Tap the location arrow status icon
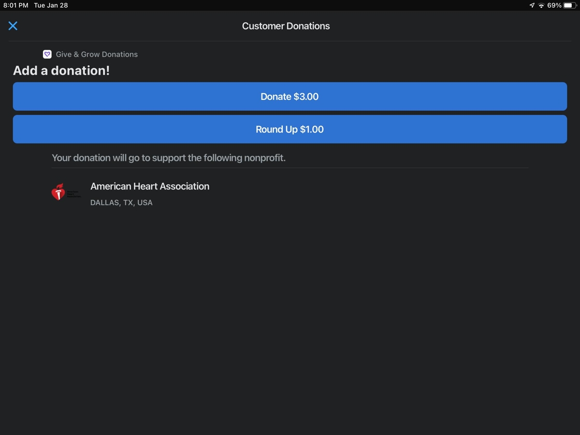 click(532, 5)
